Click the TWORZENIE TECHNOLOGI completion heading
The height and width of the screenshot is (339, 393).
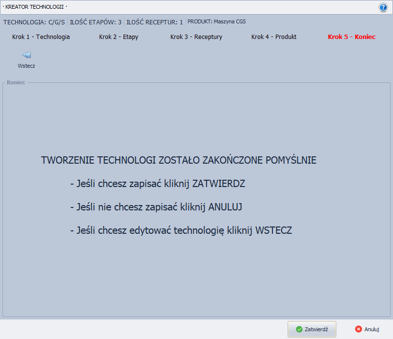coord(179,160)
